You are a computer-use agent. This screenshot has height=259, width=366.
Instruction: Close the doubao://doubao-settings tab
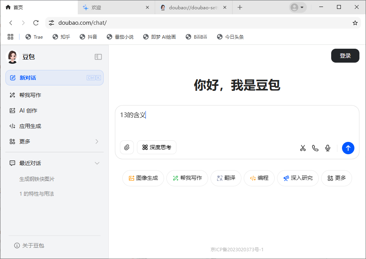pos(224,7)
